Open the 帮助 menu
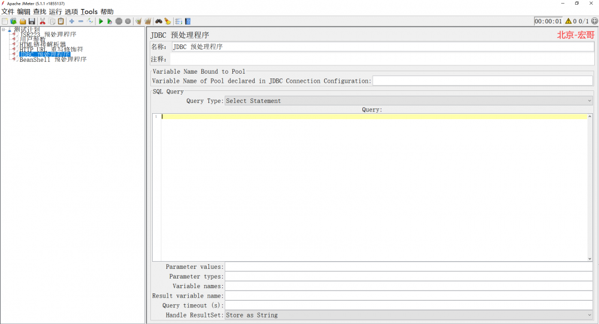The image size is (599, 324). [107, 12]
